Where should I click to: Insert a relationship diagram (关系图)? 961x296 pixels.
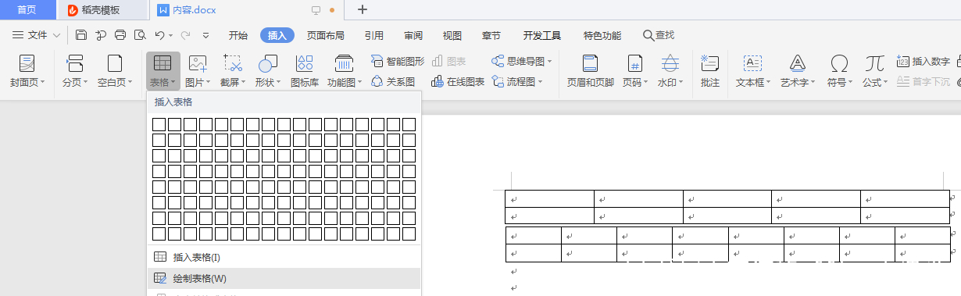tap(393, 81)
